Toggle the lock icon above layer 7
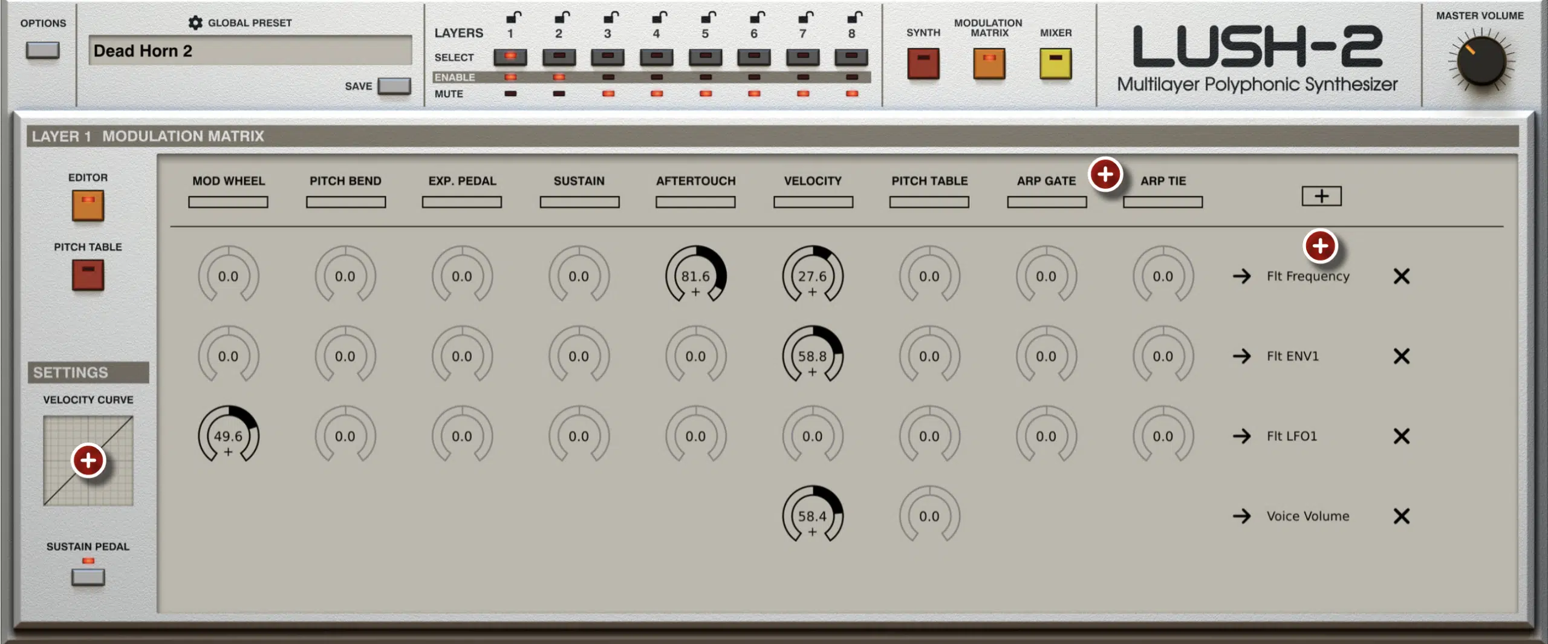Viewport: 1548px width, 644px height. click(x=806, y=16)
